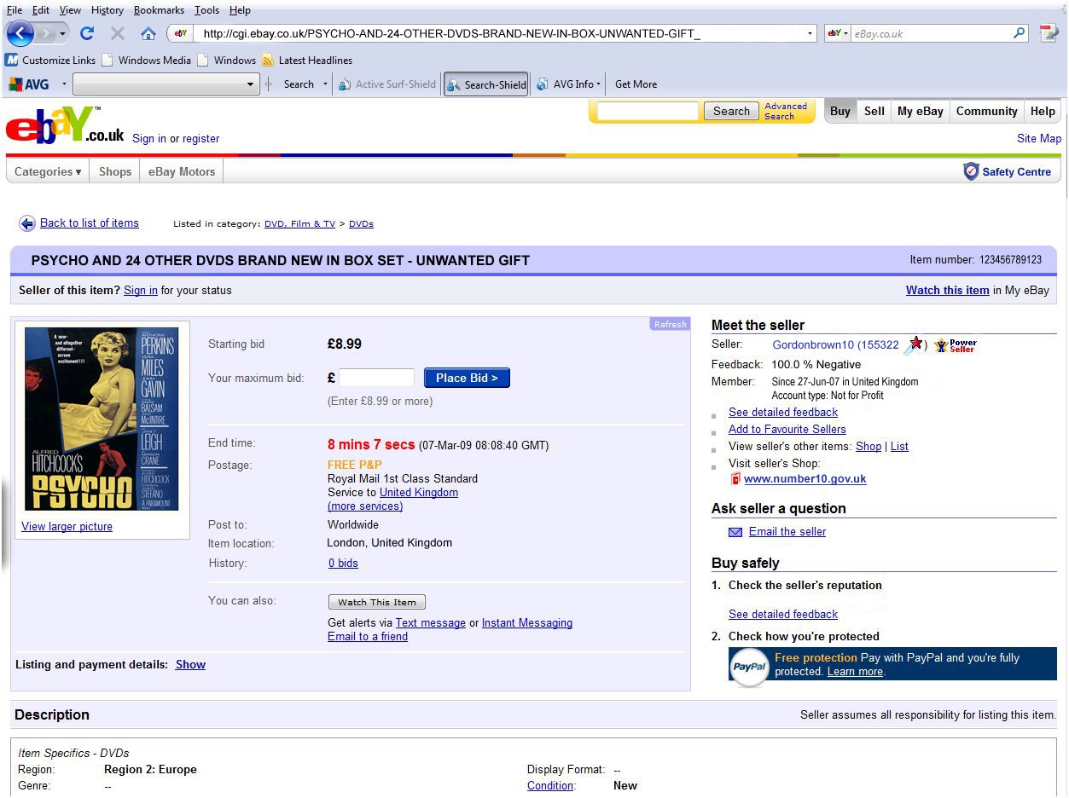Click the eBay Search button
Viewport: 1069px width, 798px height.
(731, 111)
